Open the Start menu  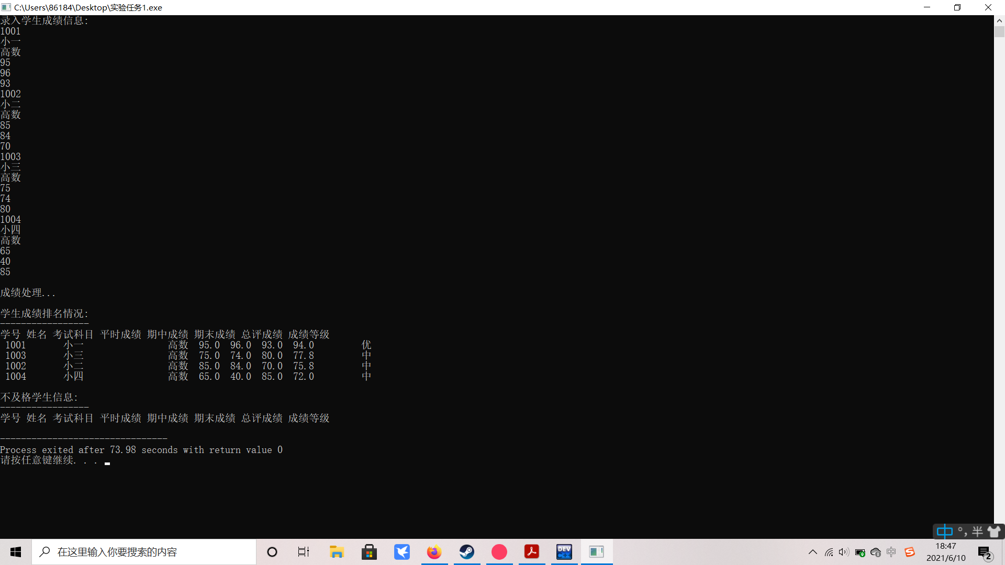click(16, 552)
